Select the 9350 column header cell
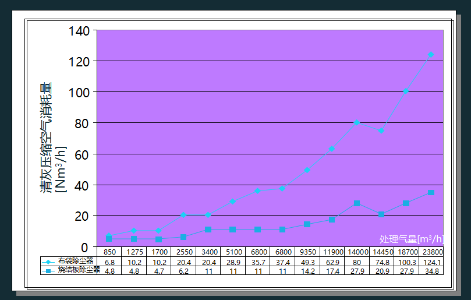The image size is (471, 300). tap(307, 252)
